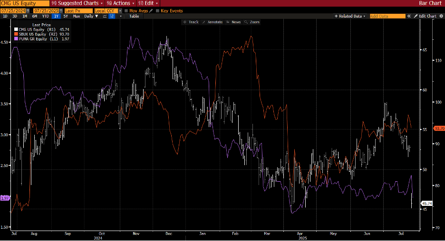
Task: Enable the Mov Avgs checkbox
Action: tap(126, 11)
